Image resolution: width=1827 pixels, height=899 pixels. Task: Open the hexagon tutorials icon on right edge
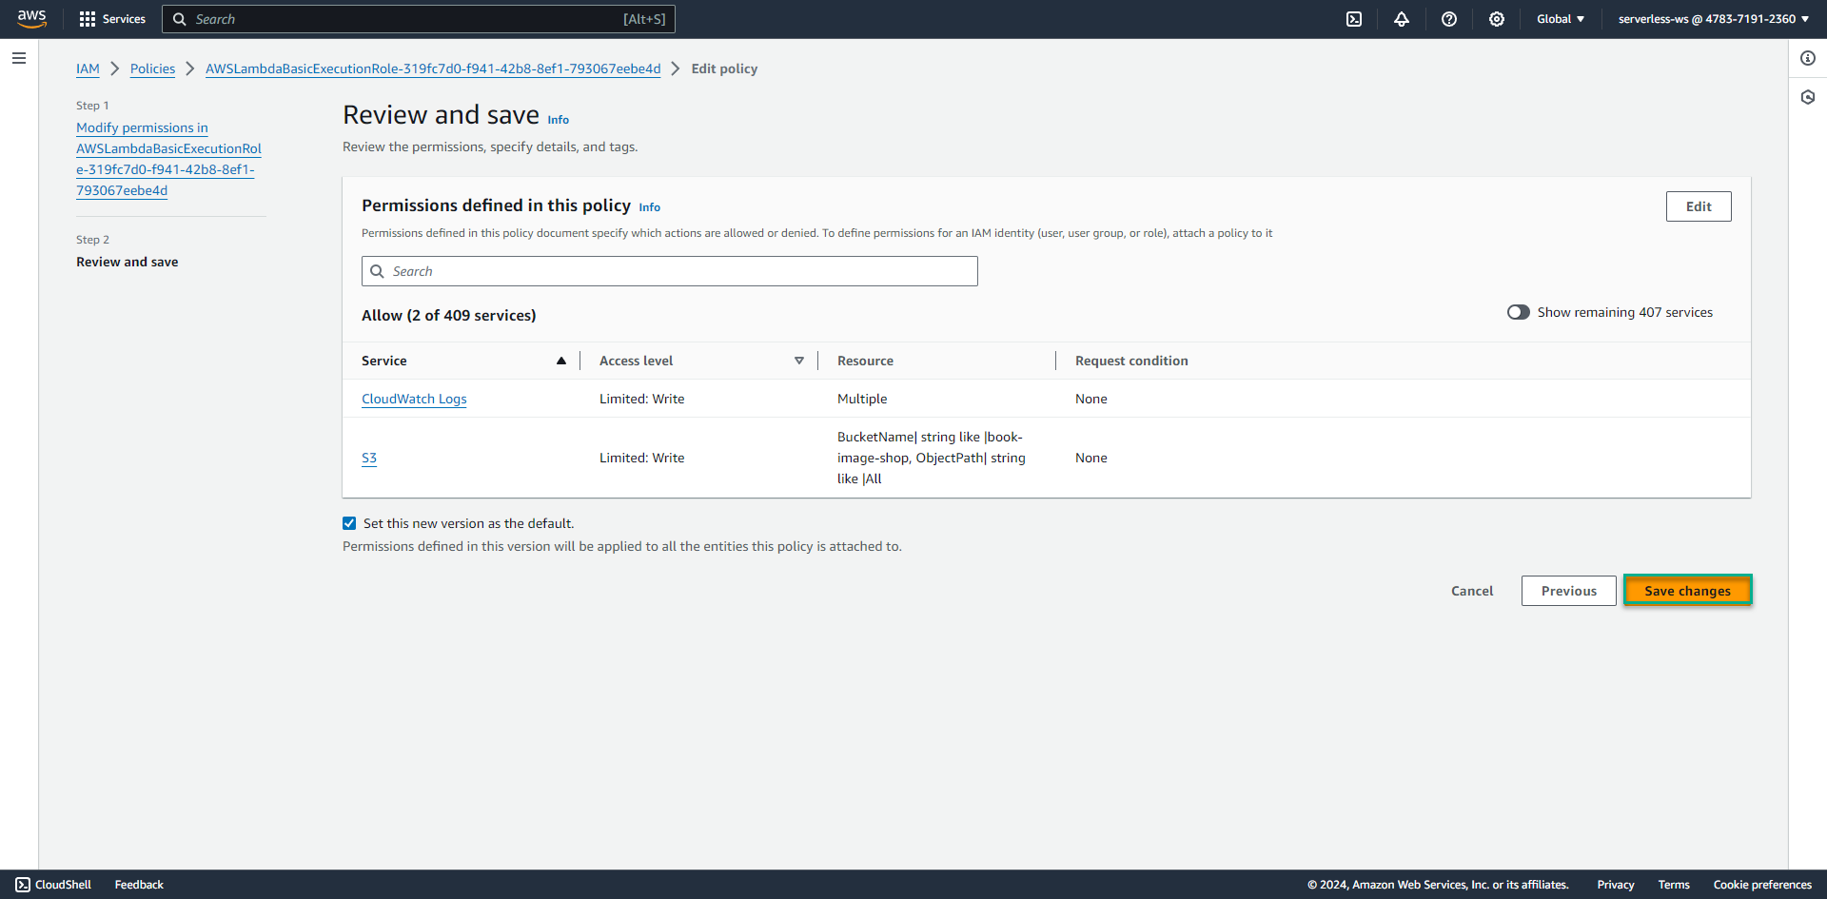(1808, 97)
